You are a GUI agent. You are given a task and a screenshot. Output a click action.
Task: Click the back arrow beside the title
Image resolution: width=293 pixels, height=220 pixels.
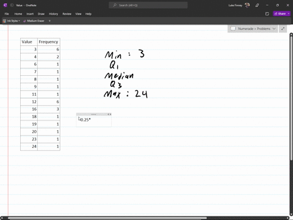(12, 5)
